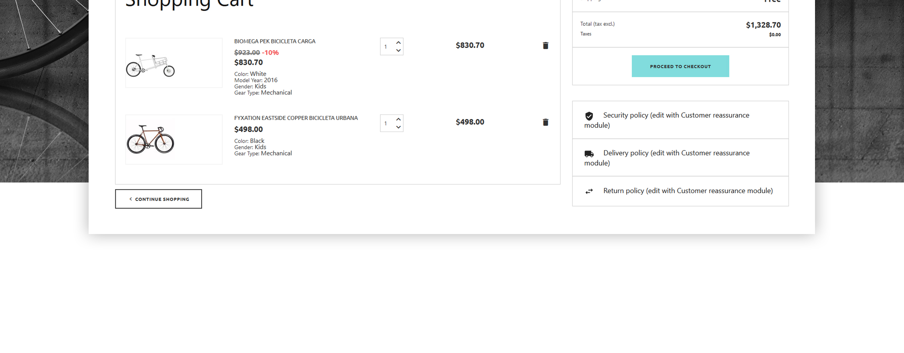This screenshot has height=353, width=904.
Task: Click the PROCEED TO CHECKOUT button
Action: [x=680, y=66]
